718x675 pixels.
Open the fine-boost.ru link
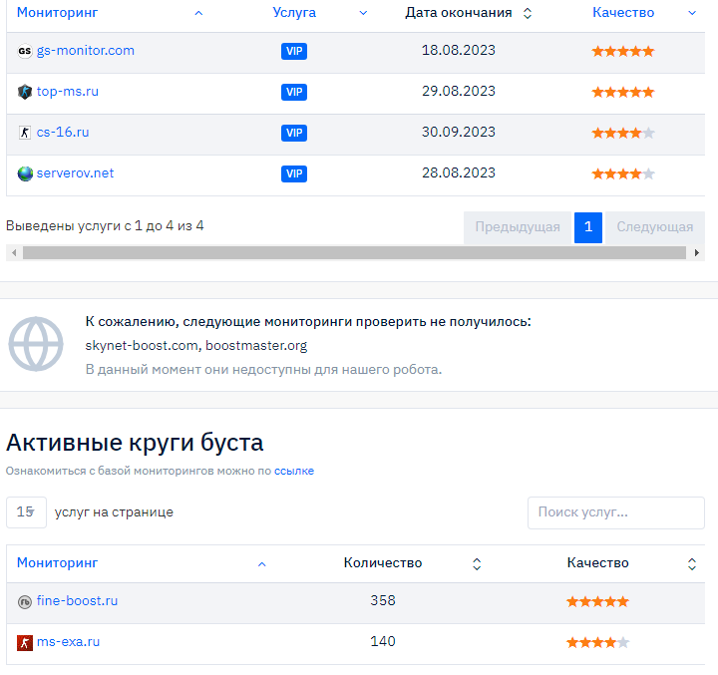click(x=77, y=601)
